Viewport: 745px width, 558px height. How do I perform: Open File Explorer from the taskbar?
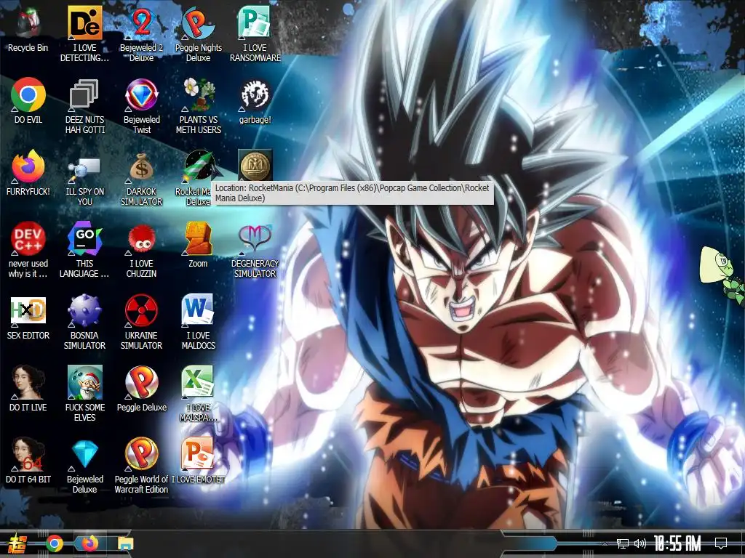126,543
